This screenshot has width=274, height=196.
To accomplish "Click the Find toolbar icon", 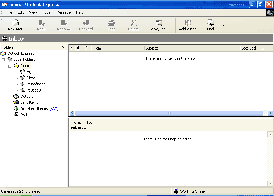I will tap(210, 23).
